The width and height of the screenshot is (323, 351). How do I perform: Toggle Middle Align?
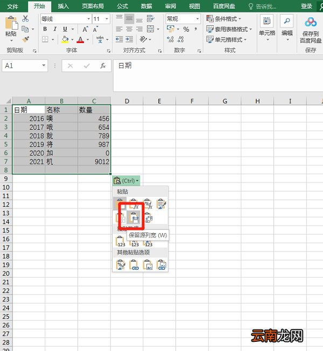pos(129,19)
